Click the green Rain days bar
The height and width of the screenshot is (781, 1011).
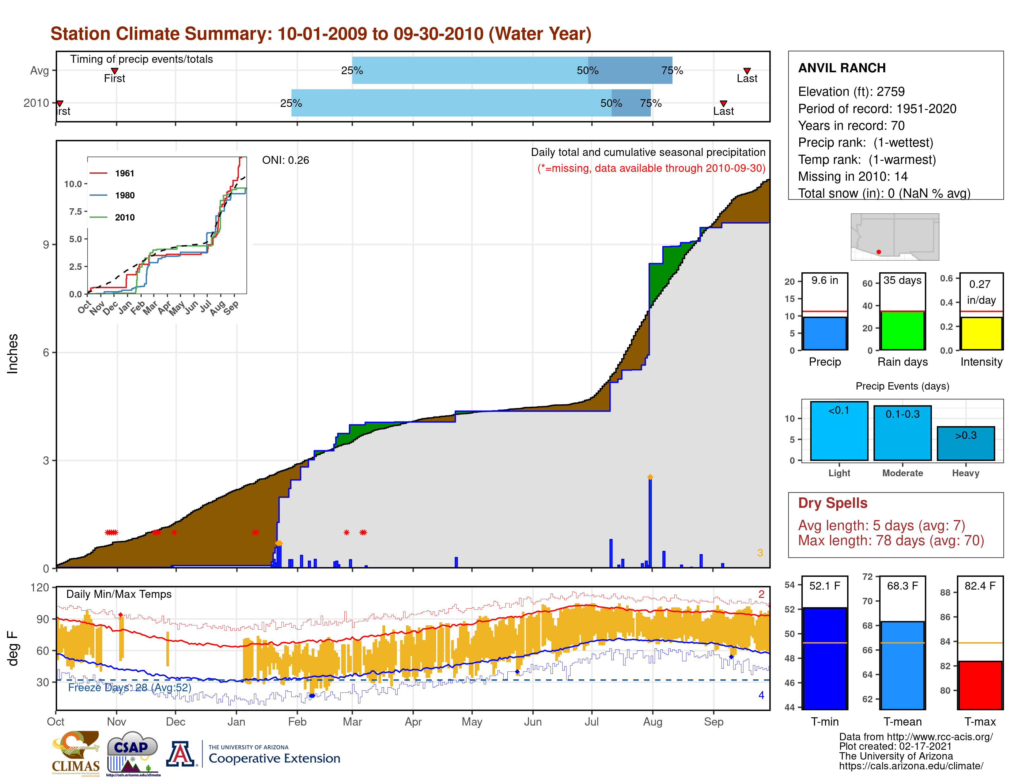tap(902, 330)
